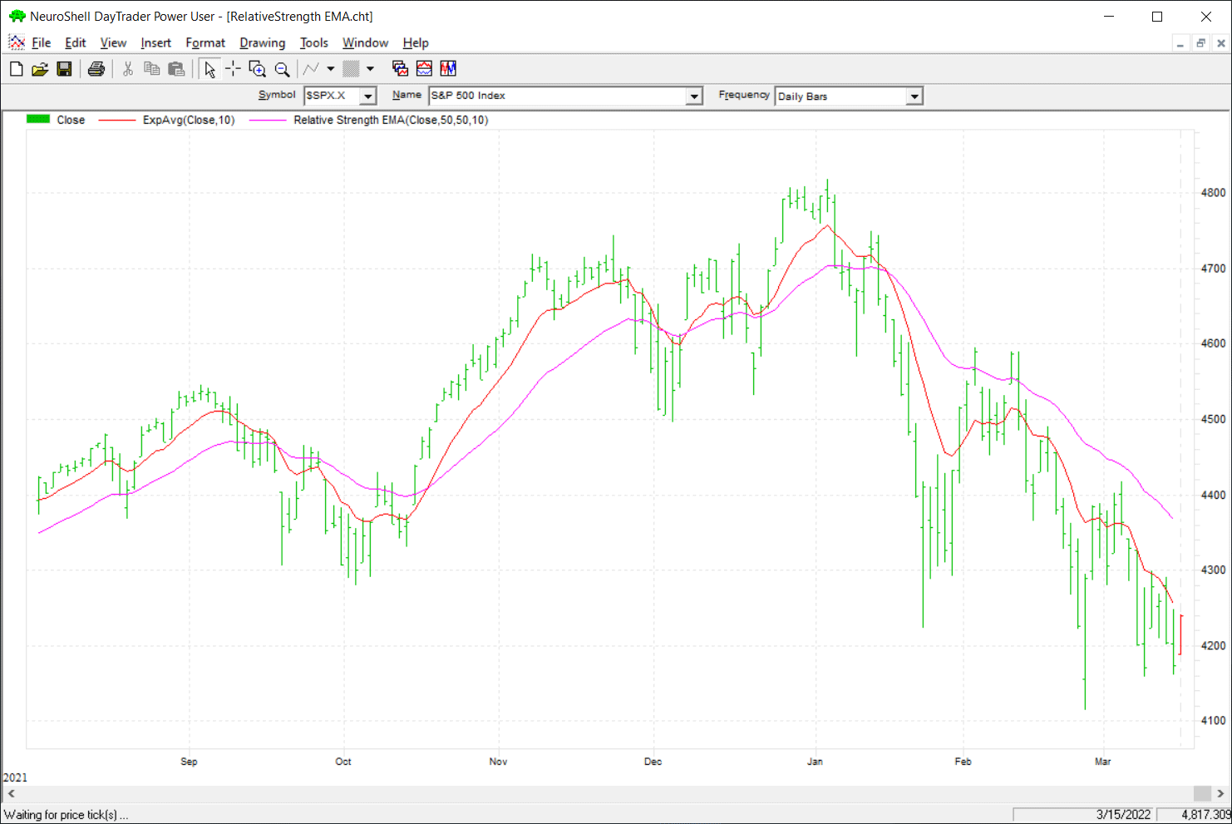
Task: Open the Name dropdown for S&P 500 Index
Action: [694, 96]
